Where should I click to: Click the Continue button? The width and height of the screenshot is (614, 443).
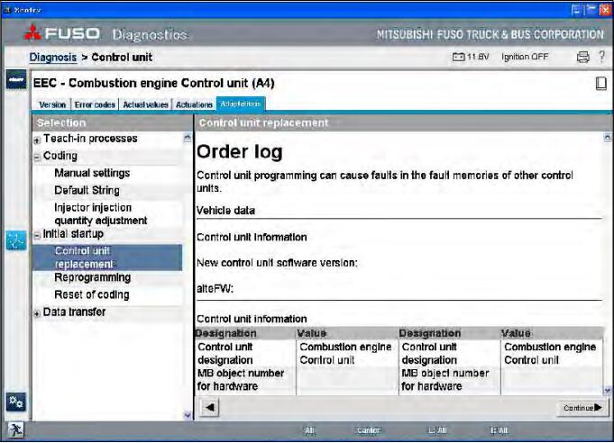582,408
